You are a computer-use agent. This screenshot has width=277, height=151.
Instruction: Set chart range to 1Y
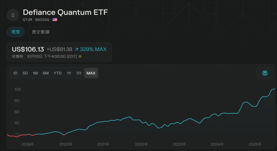point(69,73)
